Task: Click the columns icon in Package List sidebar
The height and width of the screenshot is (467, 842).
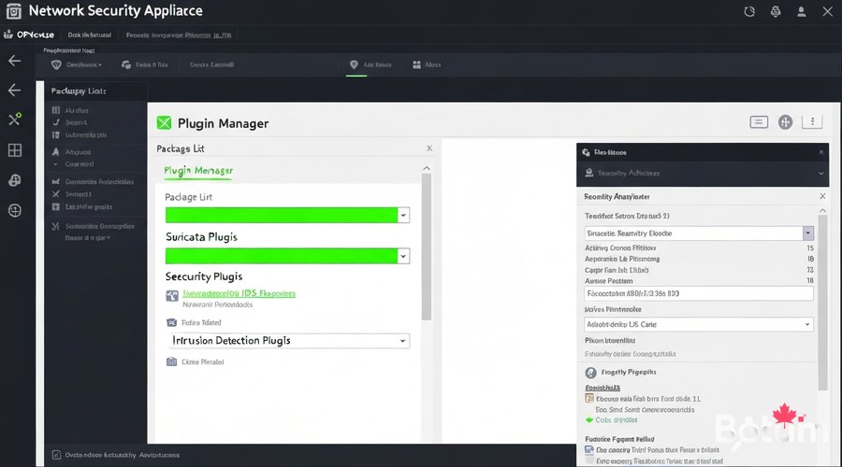Action: tap(56, 110)
